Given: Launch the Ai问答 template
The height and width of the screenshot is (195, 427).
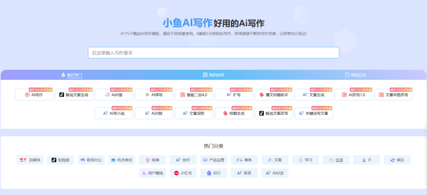Looking at the screenshot, I should tap(114, 95).
